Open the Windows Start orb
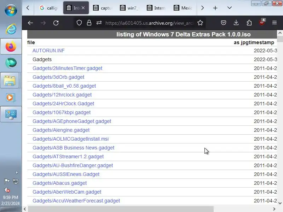This screenshot has width=283, height=212. point(11,10)
